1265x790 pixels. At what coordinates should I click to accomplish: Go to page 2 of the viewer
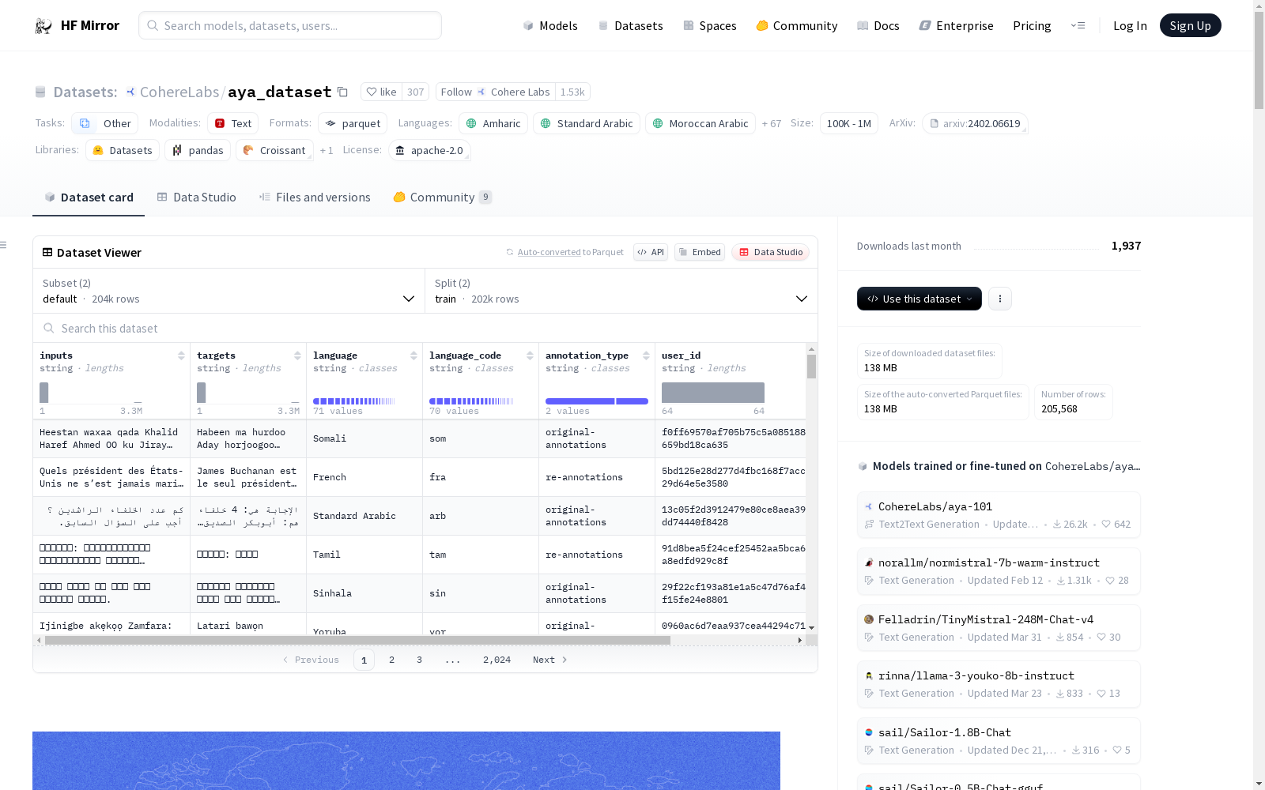pyautogui.click(x=391, y=660)
